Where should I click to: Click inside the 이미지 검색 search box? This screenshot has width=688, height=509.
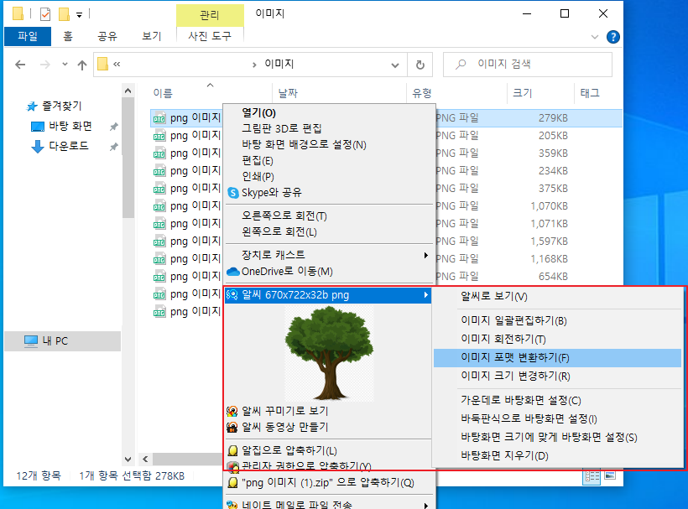tap(529, 65)
